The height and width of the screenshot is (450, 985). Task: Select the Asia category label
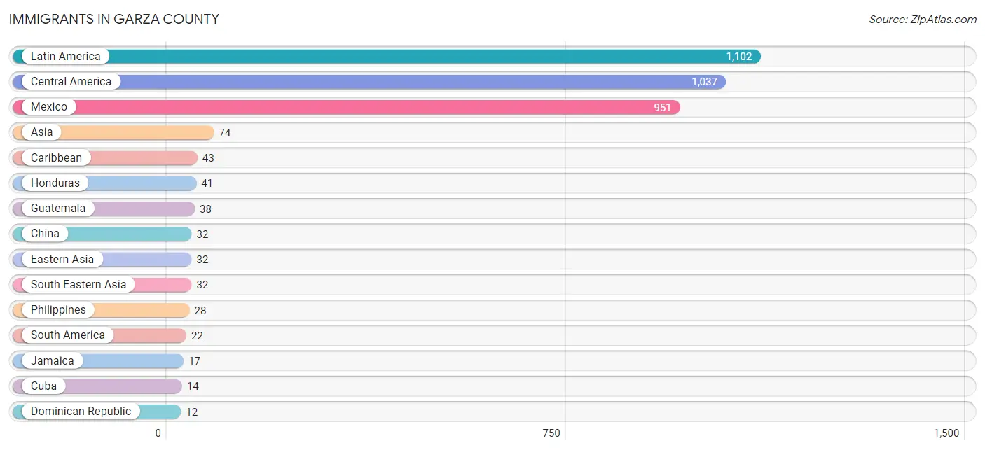click(x=41, y=132)
